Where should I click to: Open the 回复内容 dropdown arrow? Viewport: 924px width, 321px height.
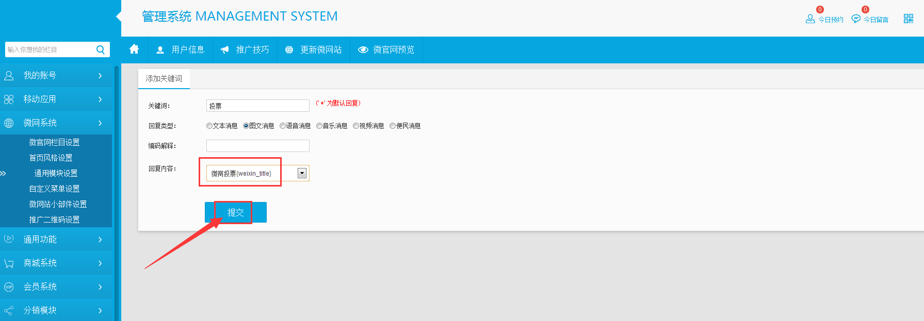click(x=302, y=174)
